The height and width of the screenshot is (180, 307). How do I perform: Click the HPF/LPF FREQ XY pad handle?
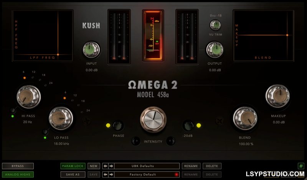(x=58, y=54)
